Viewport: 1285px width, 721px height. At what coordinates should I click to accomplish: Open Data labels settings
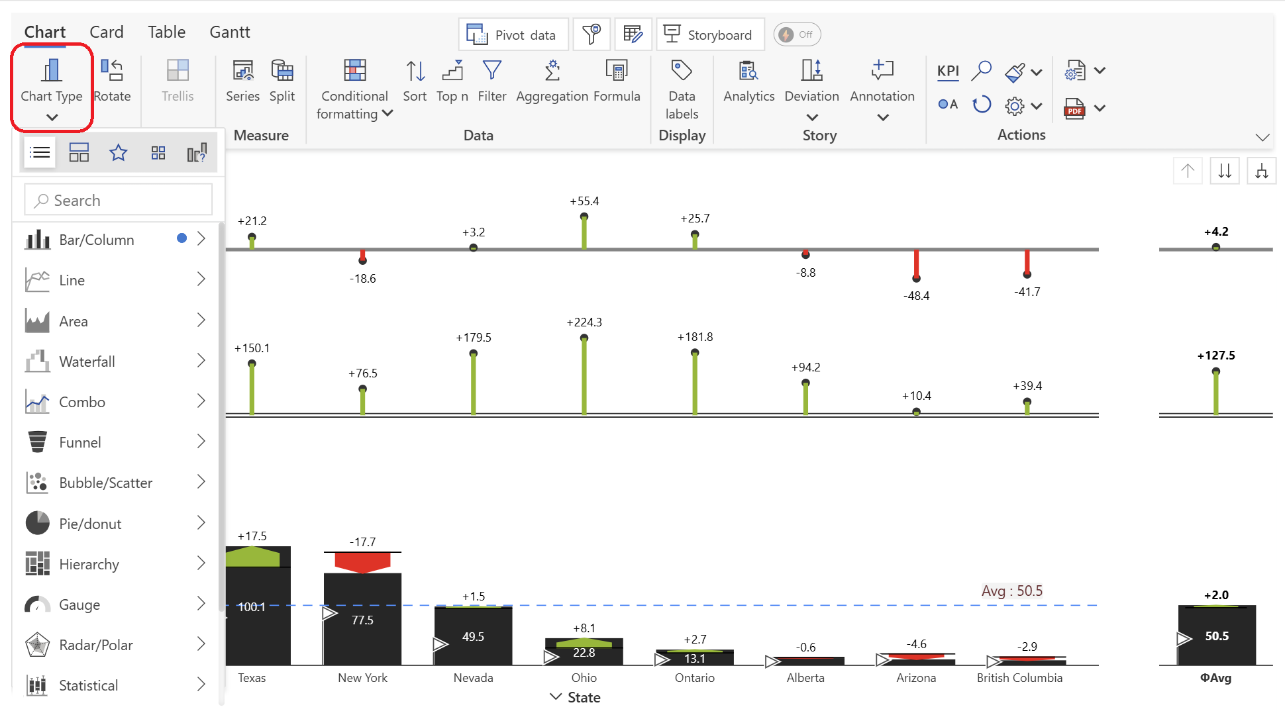[x=682, y=89]
